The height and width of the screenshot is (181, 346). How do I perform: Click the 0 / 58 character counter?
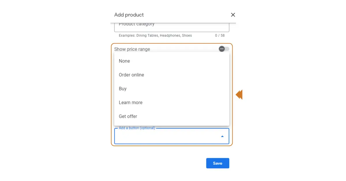click(220, 35)
